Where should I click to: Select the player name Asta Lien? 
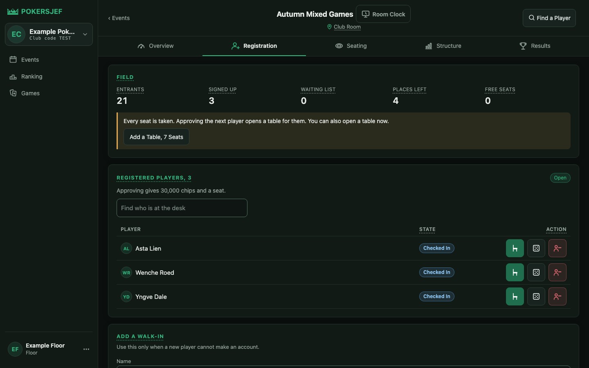pos(148,249)
